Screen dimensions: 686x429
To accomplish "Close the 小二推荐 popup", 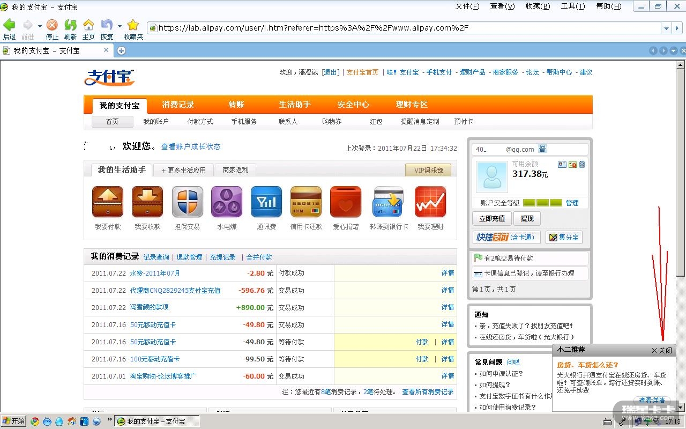I will coord(661,350).
